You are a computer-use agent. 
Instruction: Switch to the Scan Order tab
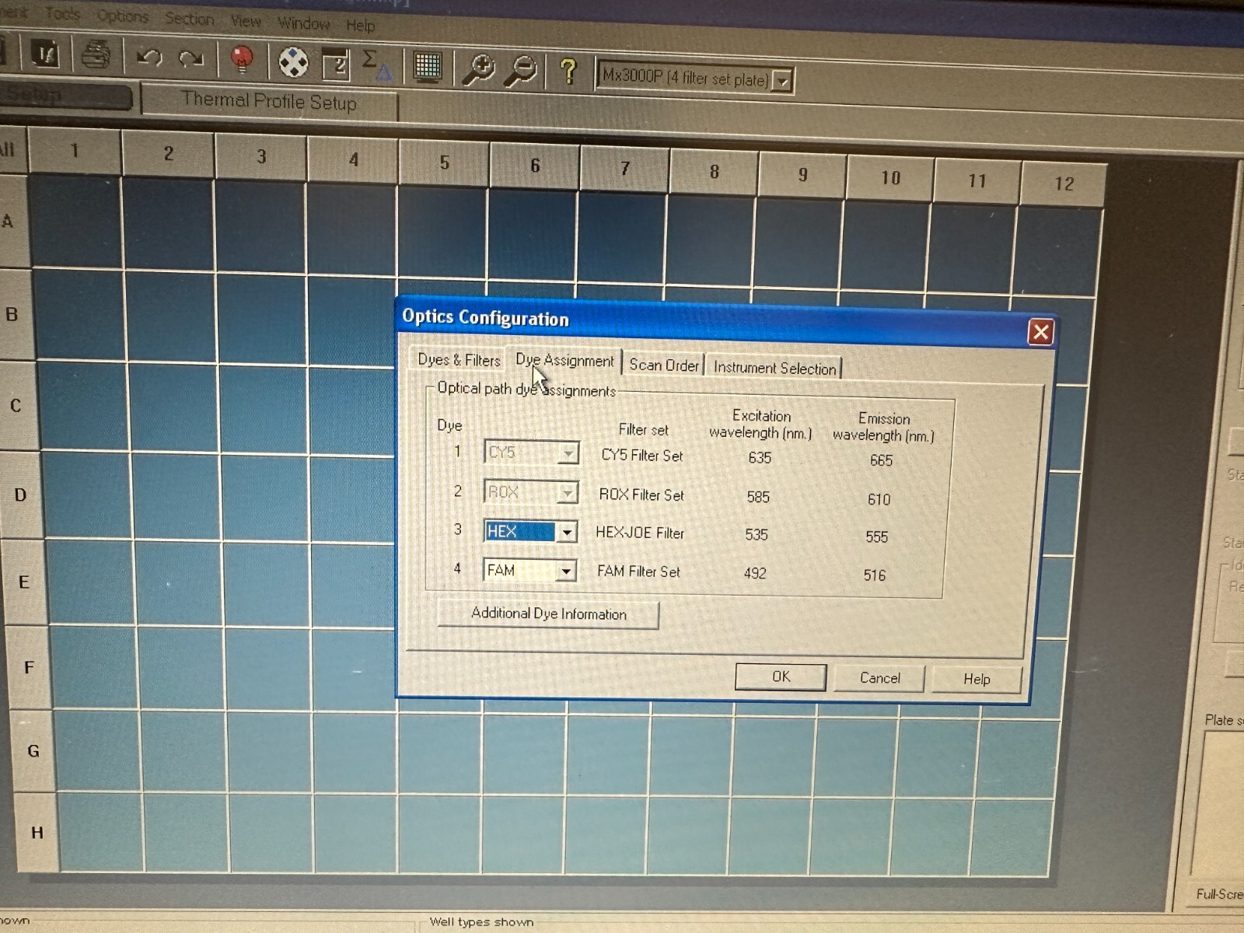click(663, 365)
